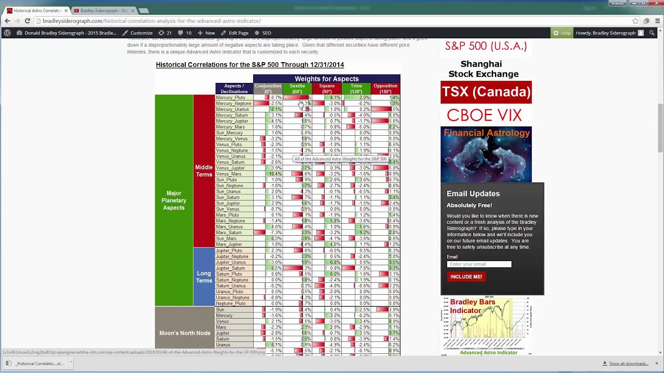Open the WordPress logo menu
The image size is (664, 373).
[7, 33]
